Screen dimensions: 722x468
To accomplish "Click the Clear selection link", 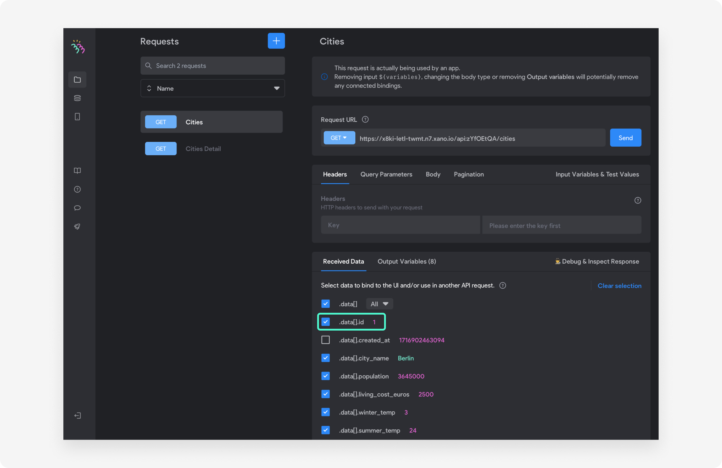I will click(619, 286).
